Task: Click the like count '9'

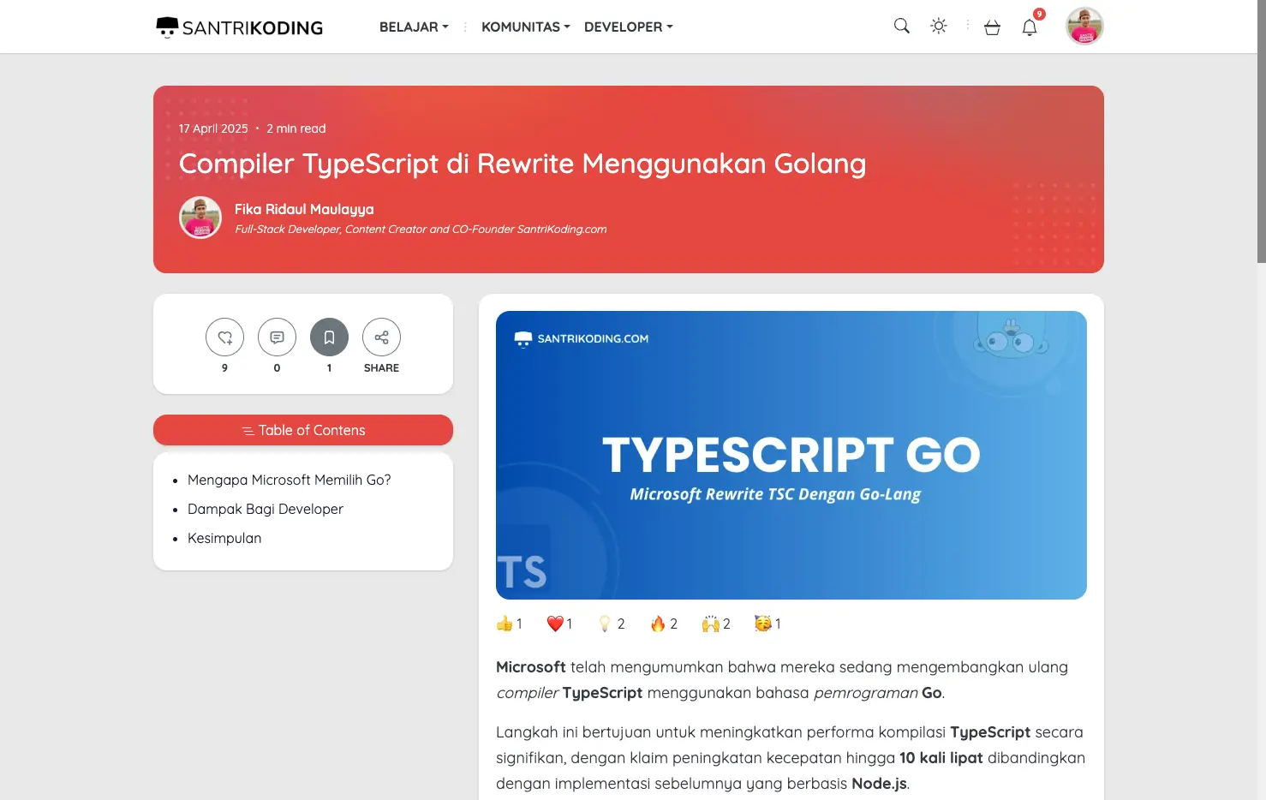Action: tap(224, 367)
